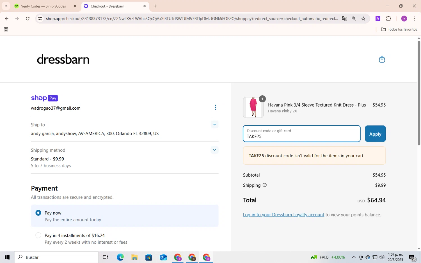
Task: Bookmark this page with the star icon
Action: click(363, 19)
